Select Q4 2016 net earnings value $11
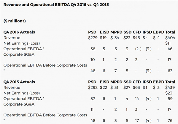The height and width of the screenshot is (124, 178). pos(169,43)
